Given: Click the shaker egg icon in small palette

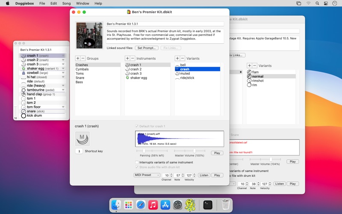Looking at the screenshot, I should coord(24,68).
